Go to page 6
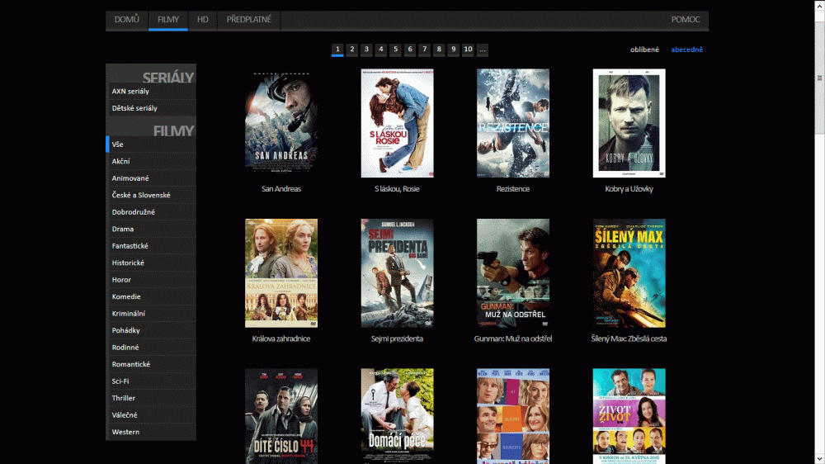The width and height of the screenshot is (825, 464). tap(410, 50)
